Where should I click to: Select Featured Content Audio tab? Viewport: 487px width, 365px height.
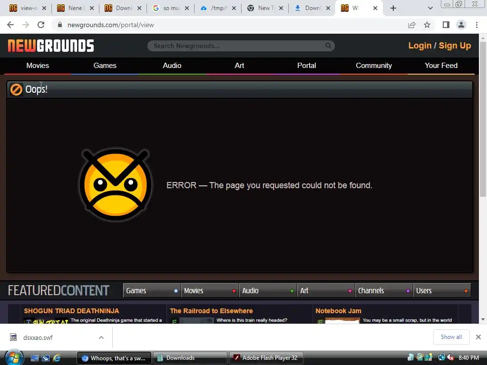coord(268,291)
